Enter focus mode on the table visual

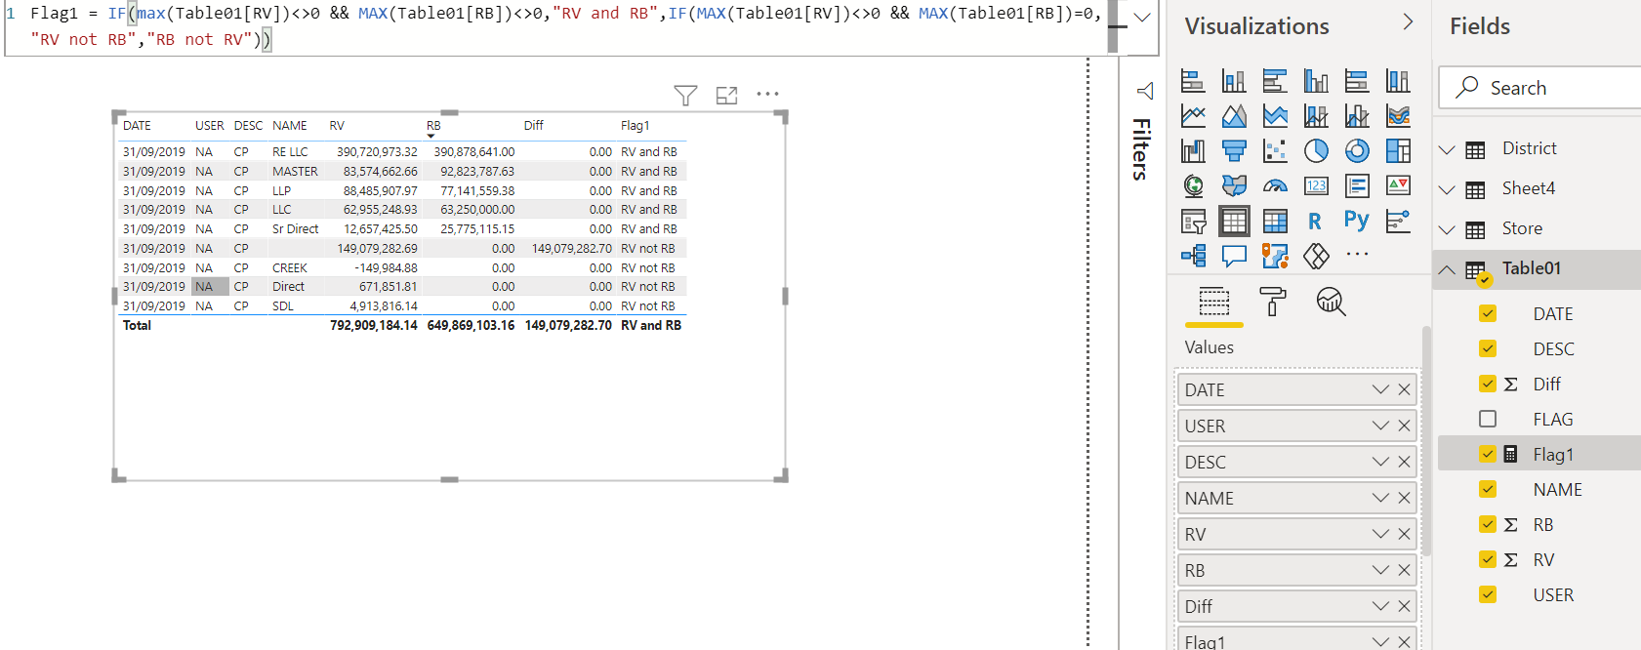726,95
